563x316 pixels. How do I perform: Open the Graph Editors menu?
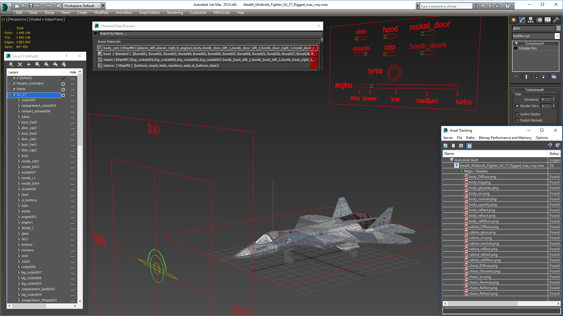pyautogui.click(x=150, y=13)
